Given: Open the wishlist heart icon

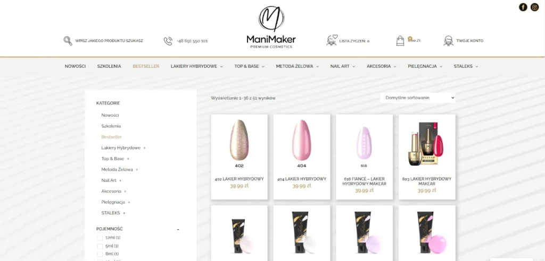Looking at the screenshot, I should 332,40.
